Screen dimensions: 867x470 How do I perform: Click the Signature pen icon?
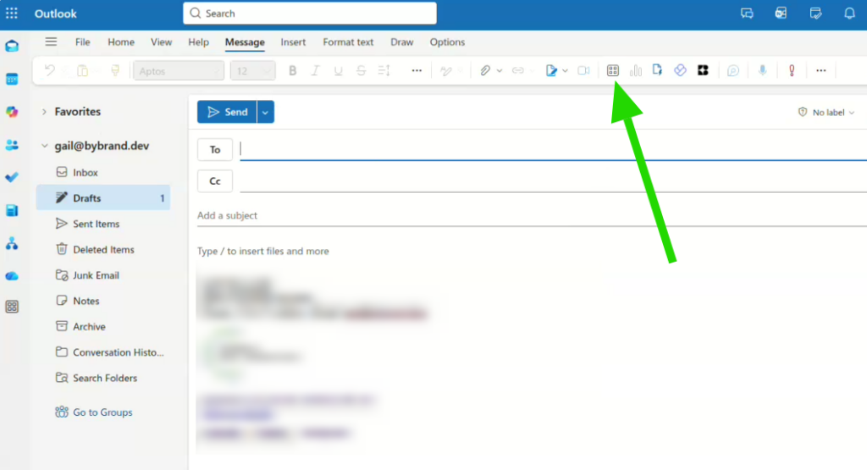tap(550, 71)
